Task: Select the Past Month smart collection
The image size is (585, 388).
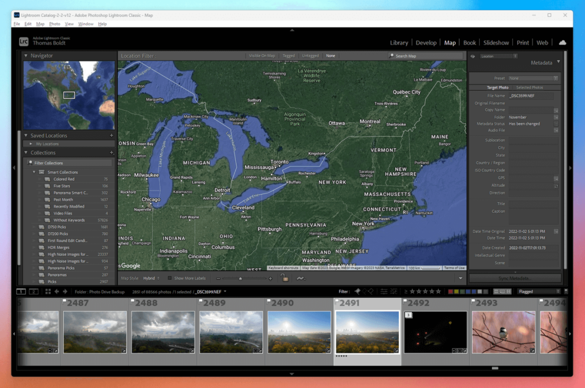Action: click(63, 200)
